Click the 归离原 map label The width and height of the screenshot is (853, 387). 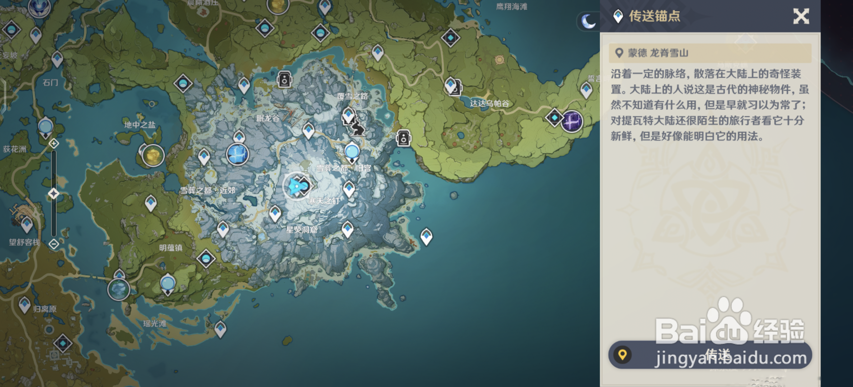click(45, 309)
